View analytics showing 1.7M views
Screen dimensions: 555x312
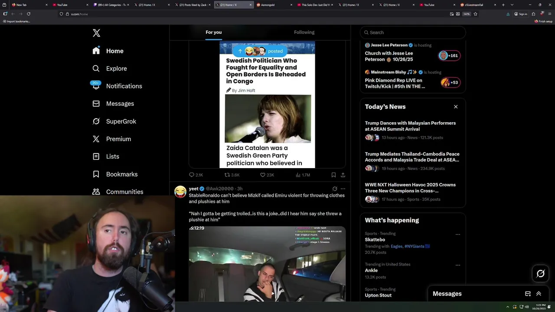pyautogui.click(x=303, y=175)
